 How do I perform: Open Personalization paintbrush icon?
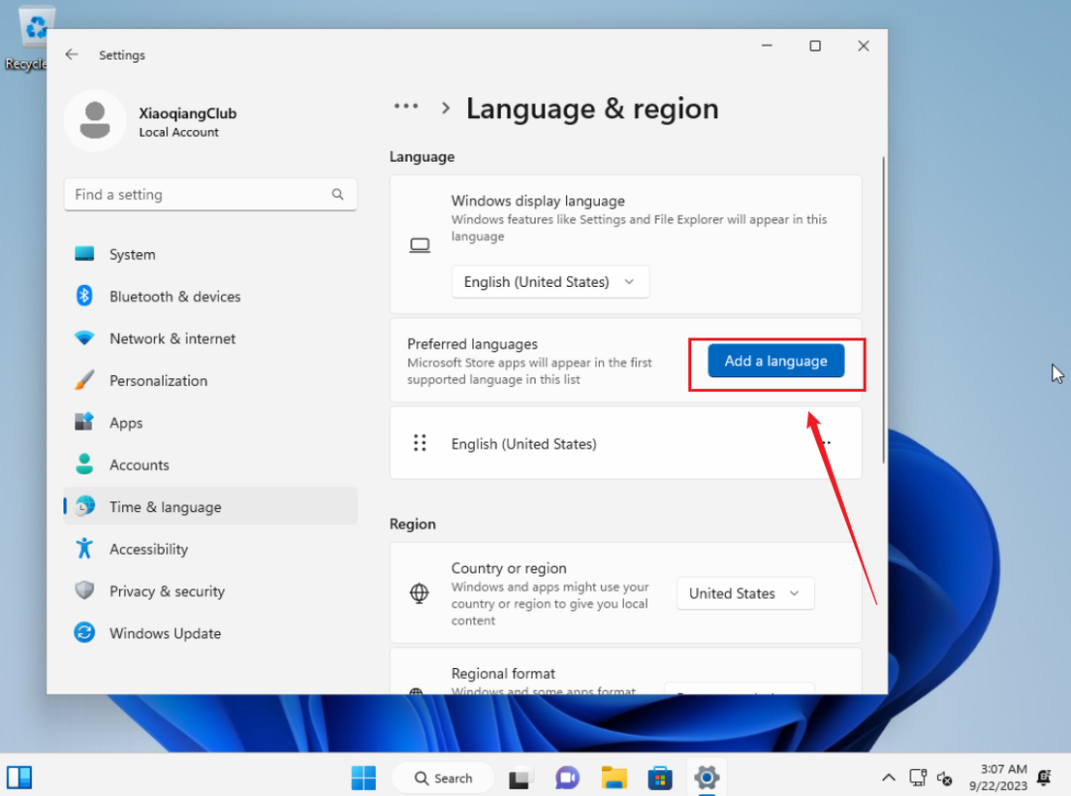click(x=84, y=380)
